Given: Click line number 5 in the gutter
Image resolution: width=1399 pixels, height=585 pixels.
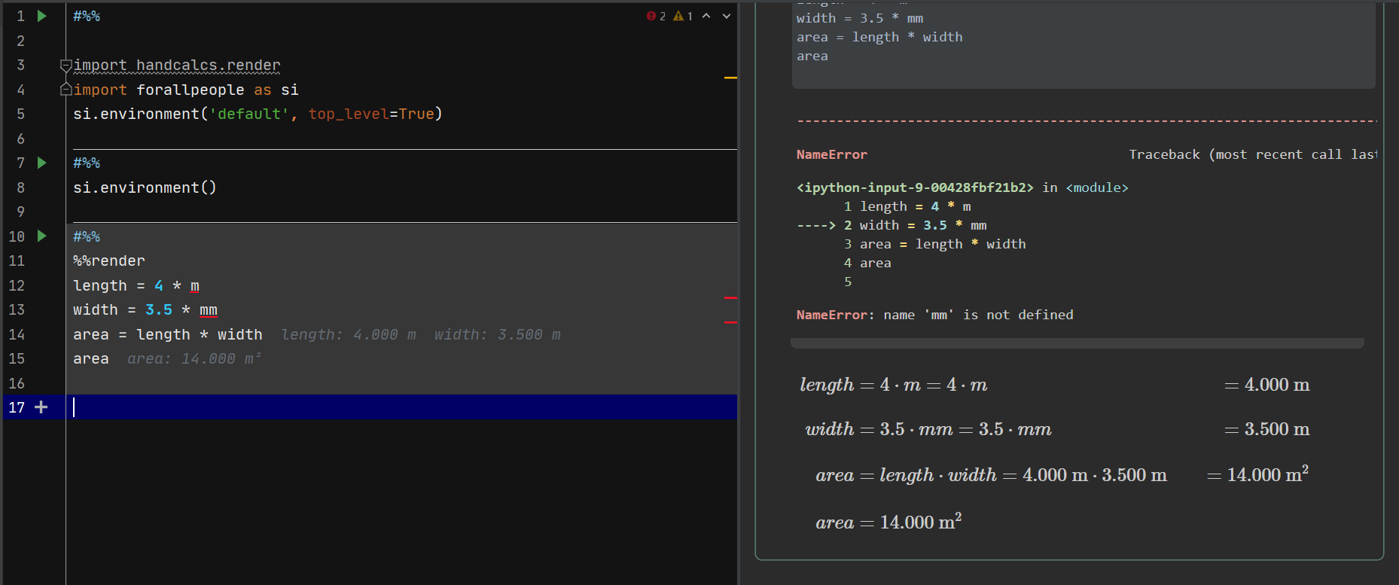Looking at the screenshot, I should 20,114.
